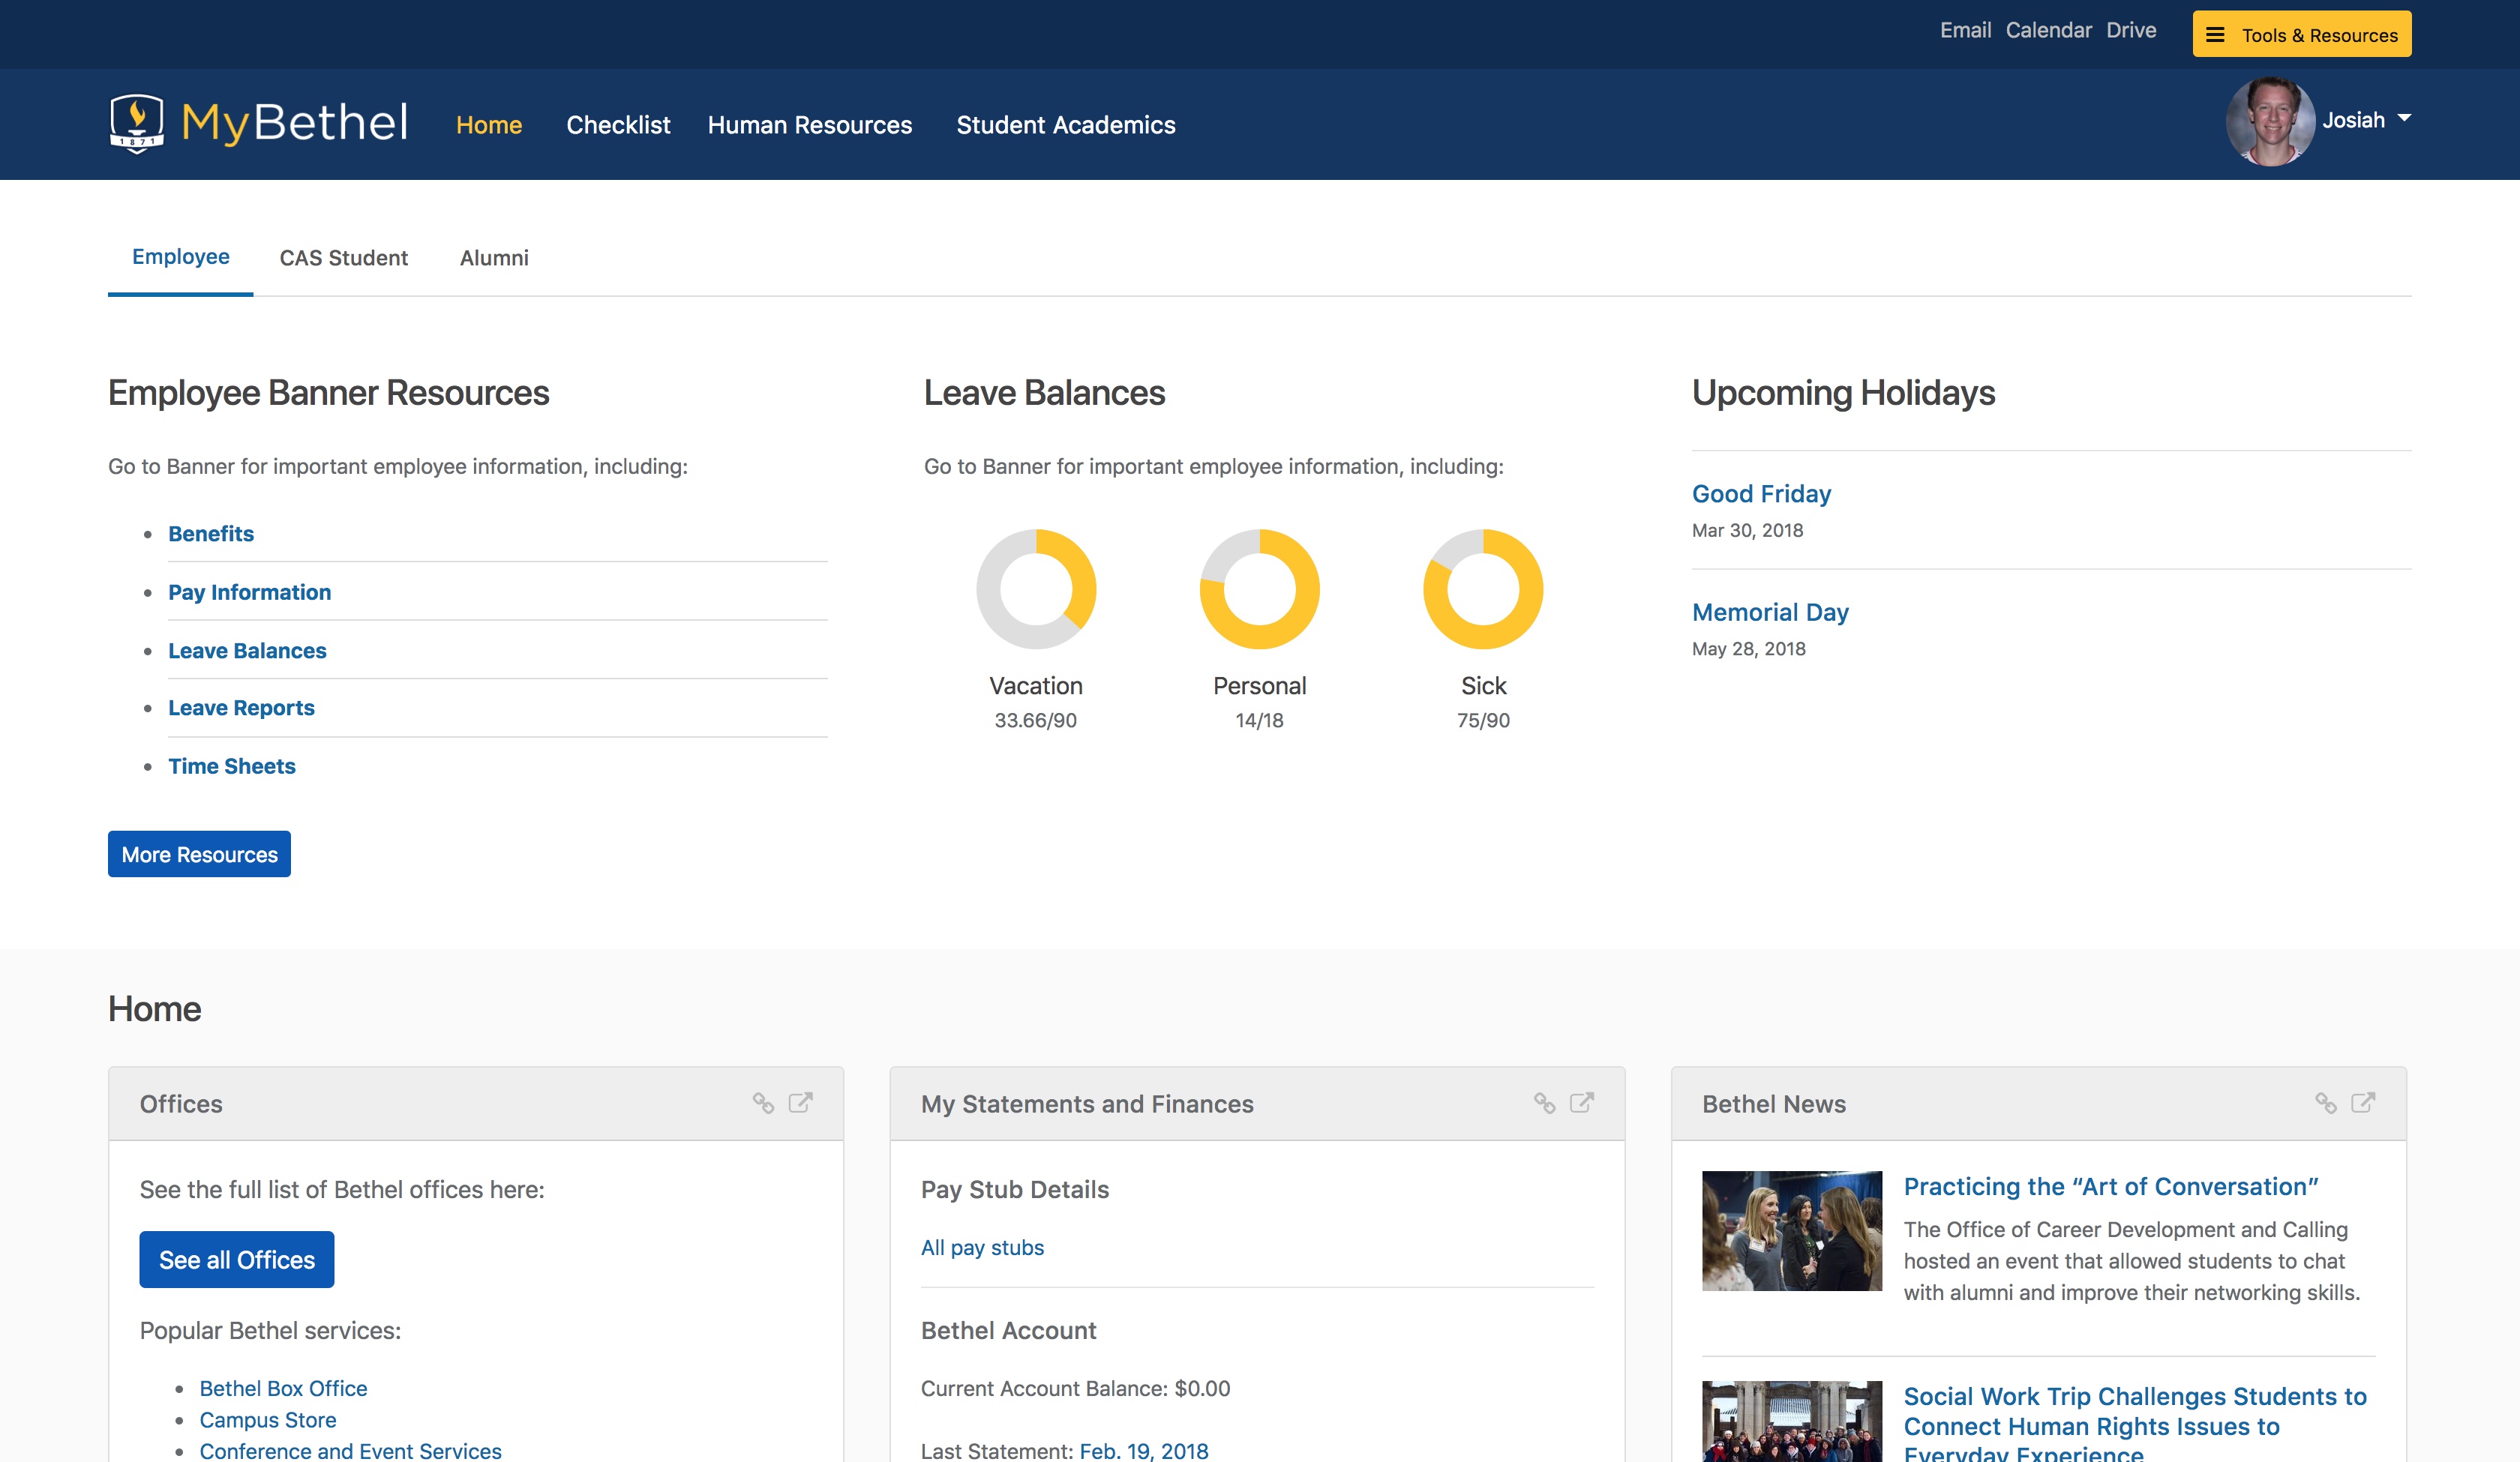Click the MyBethel shield logo
This screenshot has height=1462, width=2520.
point(136,123)
